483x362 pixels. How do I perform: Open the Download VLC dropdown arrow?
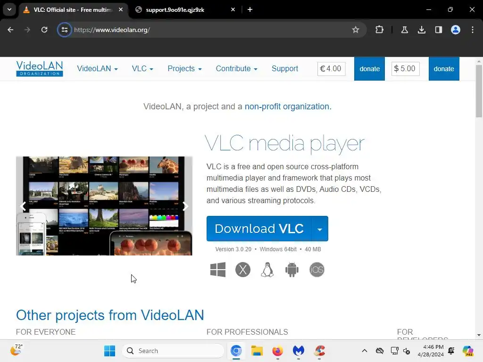pyautogui.click(x=320, y=229)
